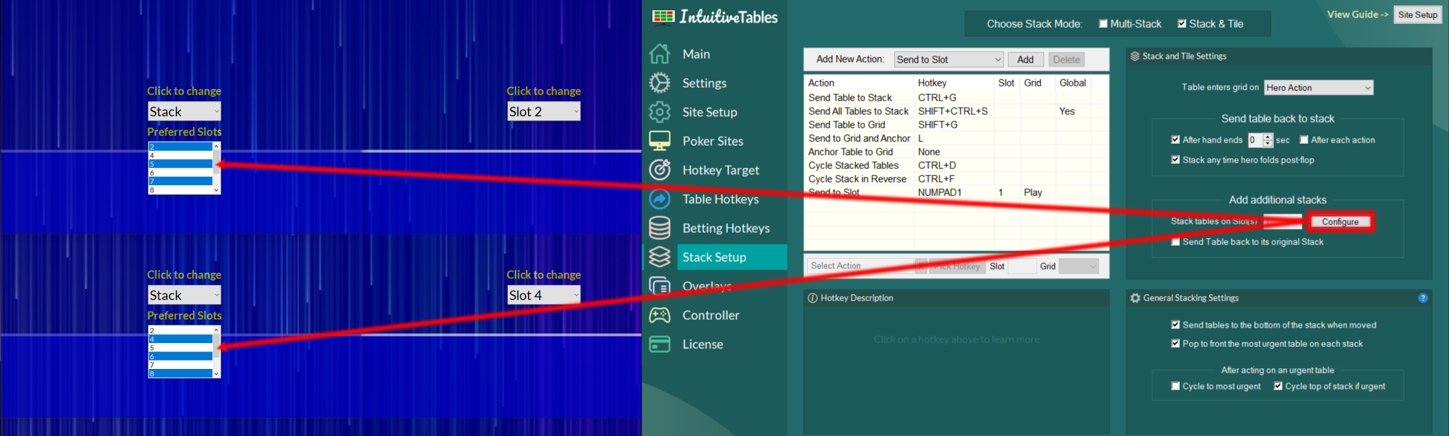Screen dimensions: 1449x436
Task: Click the upper Preferred Slots list scrollbar
Action: (x=216, y=168)
